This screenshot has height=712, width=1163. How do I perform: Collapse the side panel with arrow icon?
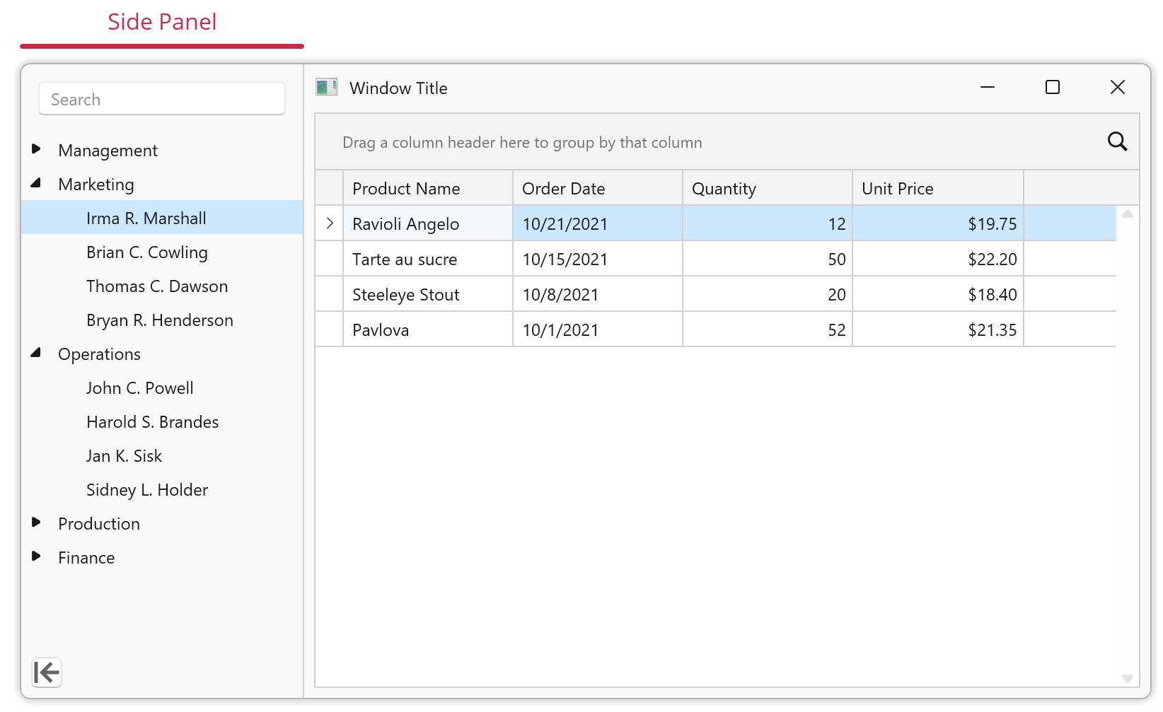(x=47, y=672)
